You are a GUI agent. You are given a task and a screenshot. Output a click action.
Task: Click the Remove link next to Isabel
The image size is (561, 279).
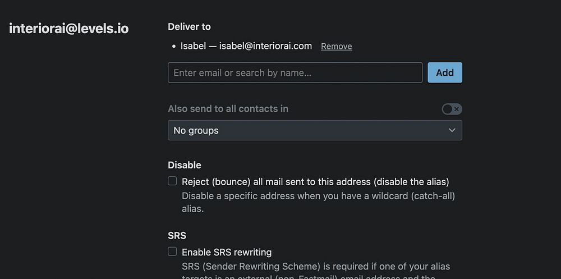click(337, 46)
